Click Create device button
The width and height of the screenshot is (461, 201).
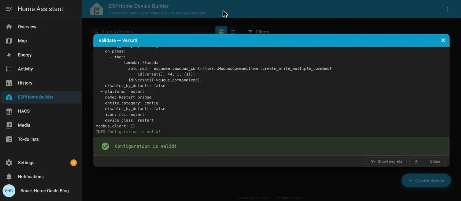[x=426, y=181]
